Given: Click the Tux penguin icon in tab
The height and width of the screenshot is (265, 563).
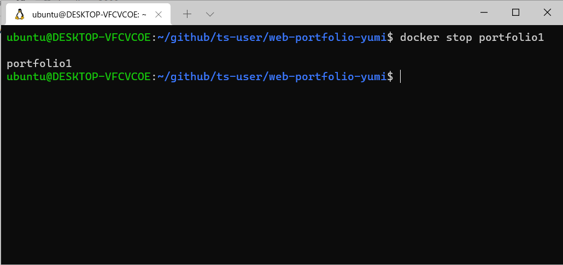Looking at the screenshot, I should [x=19, y=14].
